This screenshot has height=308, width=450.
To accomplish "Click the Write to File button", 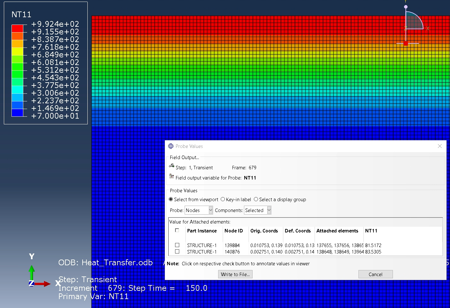I will (x=235, y=274).
